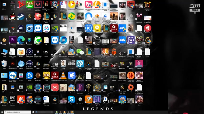Viewport: 204px width, 114px height.
Task: Open the green 360 plus-sign icon
Action: tap(72, 16)
